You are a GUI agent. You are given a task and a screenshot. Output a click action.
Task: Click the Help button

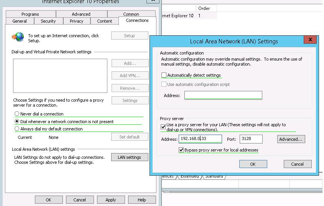pos(142,200)
